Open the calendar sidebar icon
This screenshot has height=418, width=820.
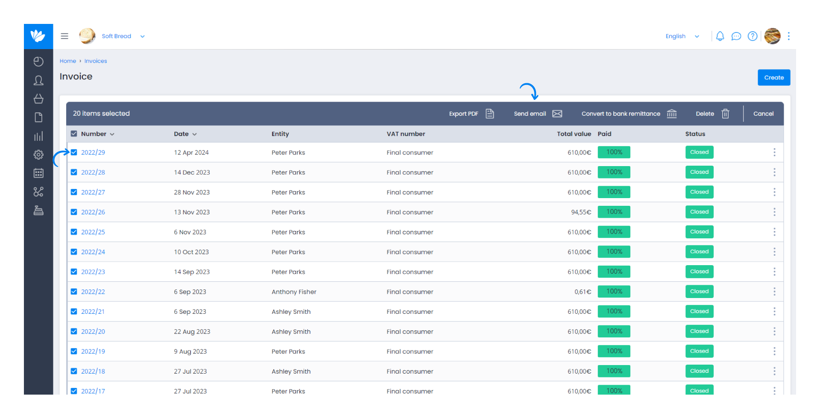(x=38, y=173)
